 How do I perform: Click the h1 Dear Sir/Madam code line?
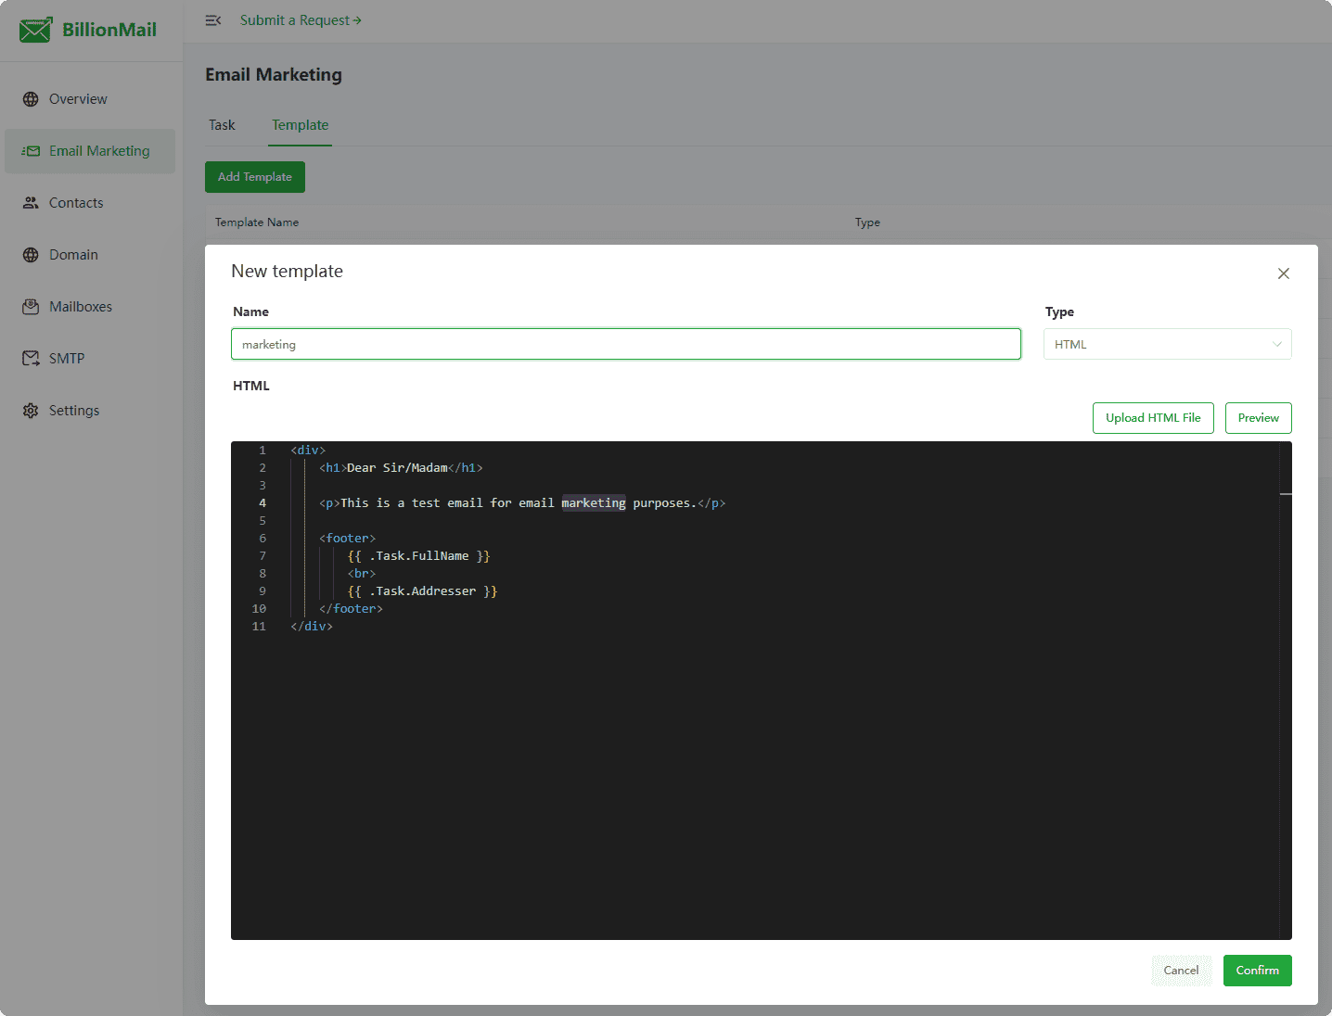[401, 468]
